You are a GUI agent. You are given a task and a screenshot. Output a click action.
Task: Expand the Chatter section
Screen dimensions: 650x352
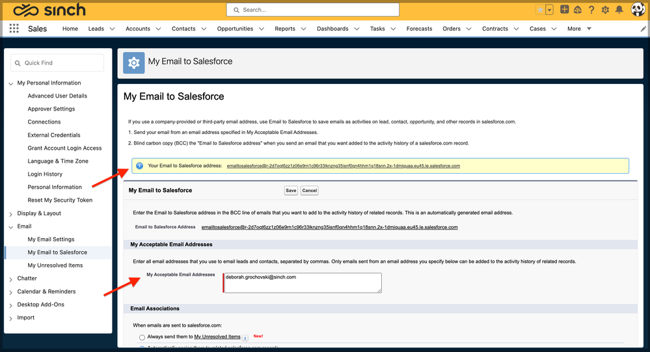(11, 279)
